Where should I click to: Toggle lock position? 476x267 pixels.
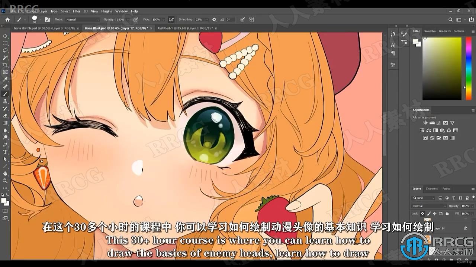pos(435,214)
